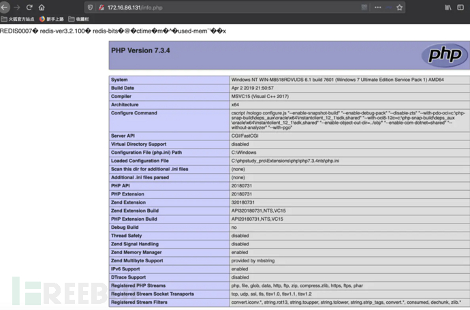Expand the 火狐官方站点 bookmarks folder
Viewport: 470px width, 310px height.
18,19
